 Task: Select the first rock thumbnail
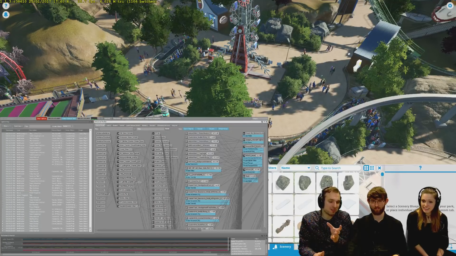click(283, 183)
